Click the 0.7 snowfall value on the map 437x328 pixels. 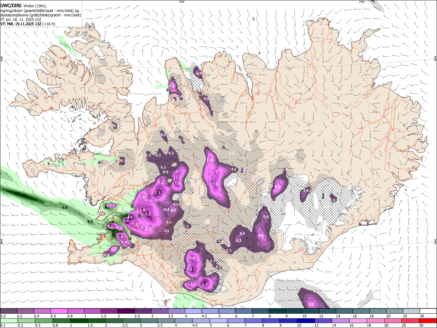(114, 249)
